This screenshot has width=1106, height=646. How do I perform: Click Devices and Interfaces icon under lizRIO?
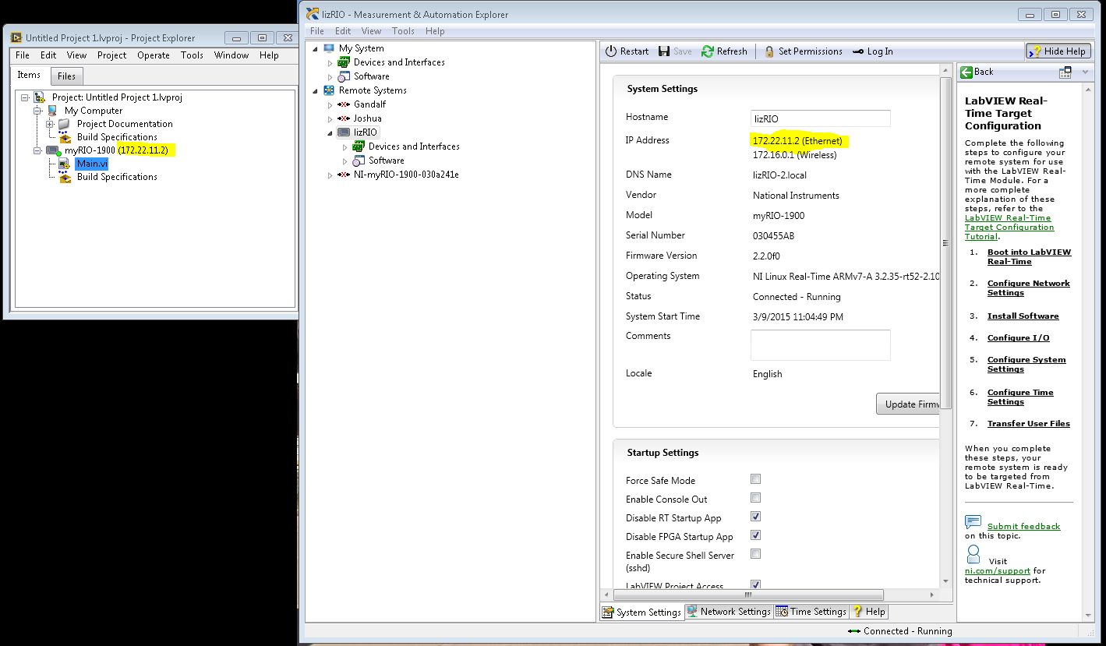coord(359,146)
